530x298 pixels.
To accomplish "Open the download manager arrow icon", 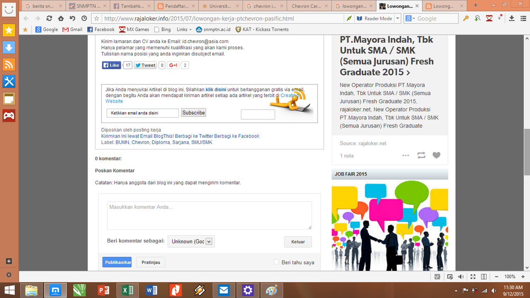I will (x=511, y=18).
